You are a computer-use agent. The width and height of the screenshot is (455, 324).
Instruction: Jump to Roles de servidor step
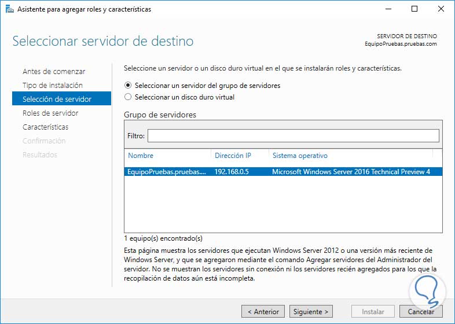[x=50, y=113]
